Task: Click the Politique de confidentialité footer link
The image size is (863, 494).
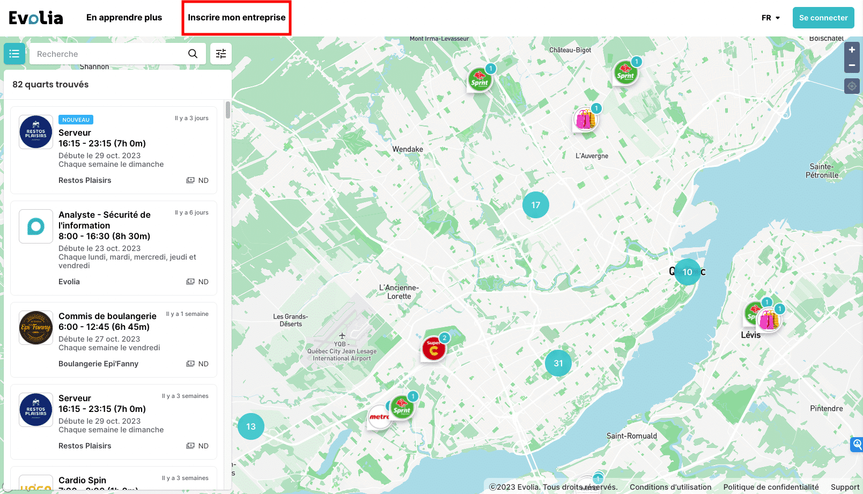Action: tap(771, 486)
